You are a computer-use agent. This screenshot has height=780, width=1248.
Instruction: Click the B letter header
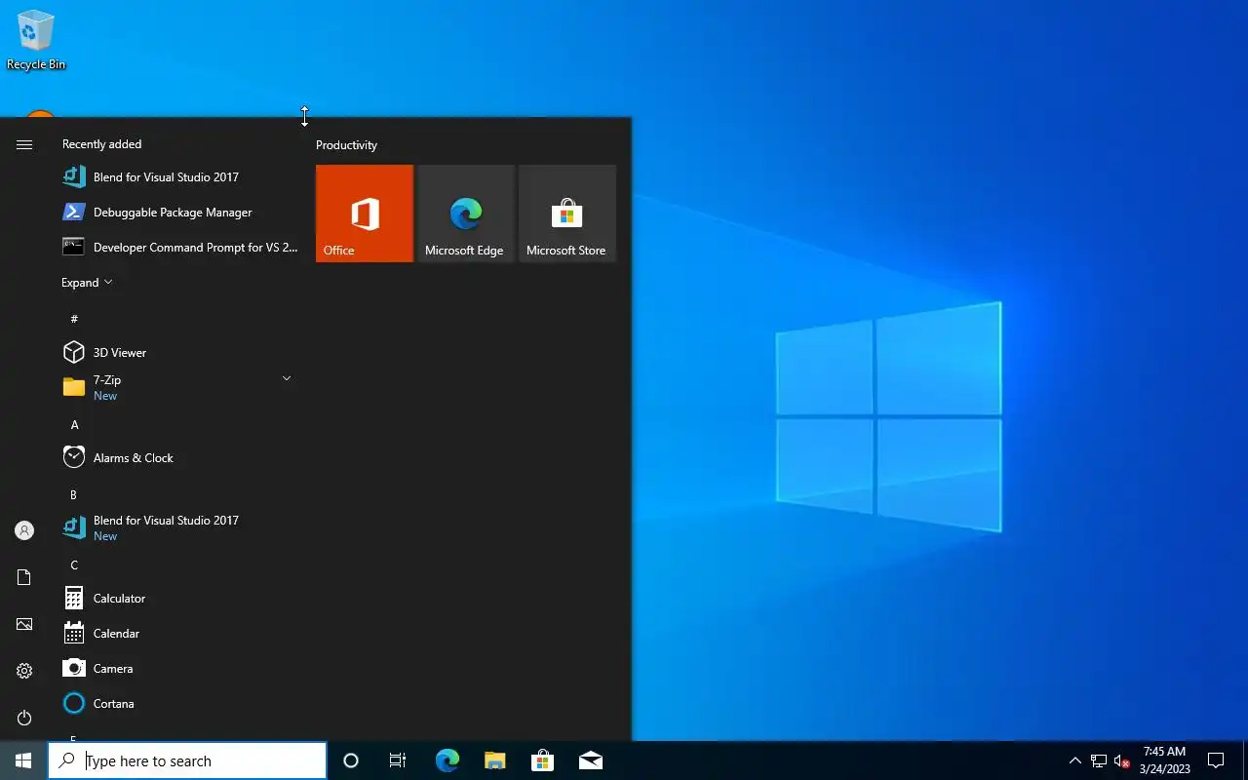click(73, 495)
